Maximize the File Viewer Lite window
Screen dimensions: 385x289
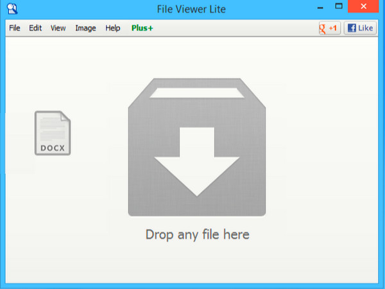(339, 6)
